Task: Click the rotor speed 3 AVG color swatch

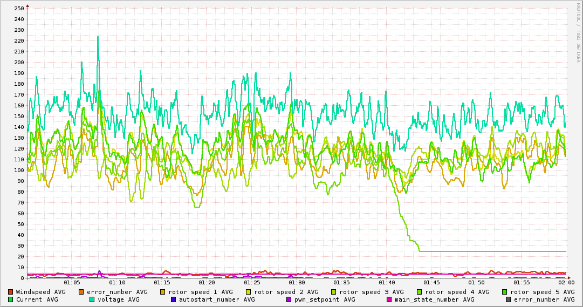Action: tap(333, 292)
